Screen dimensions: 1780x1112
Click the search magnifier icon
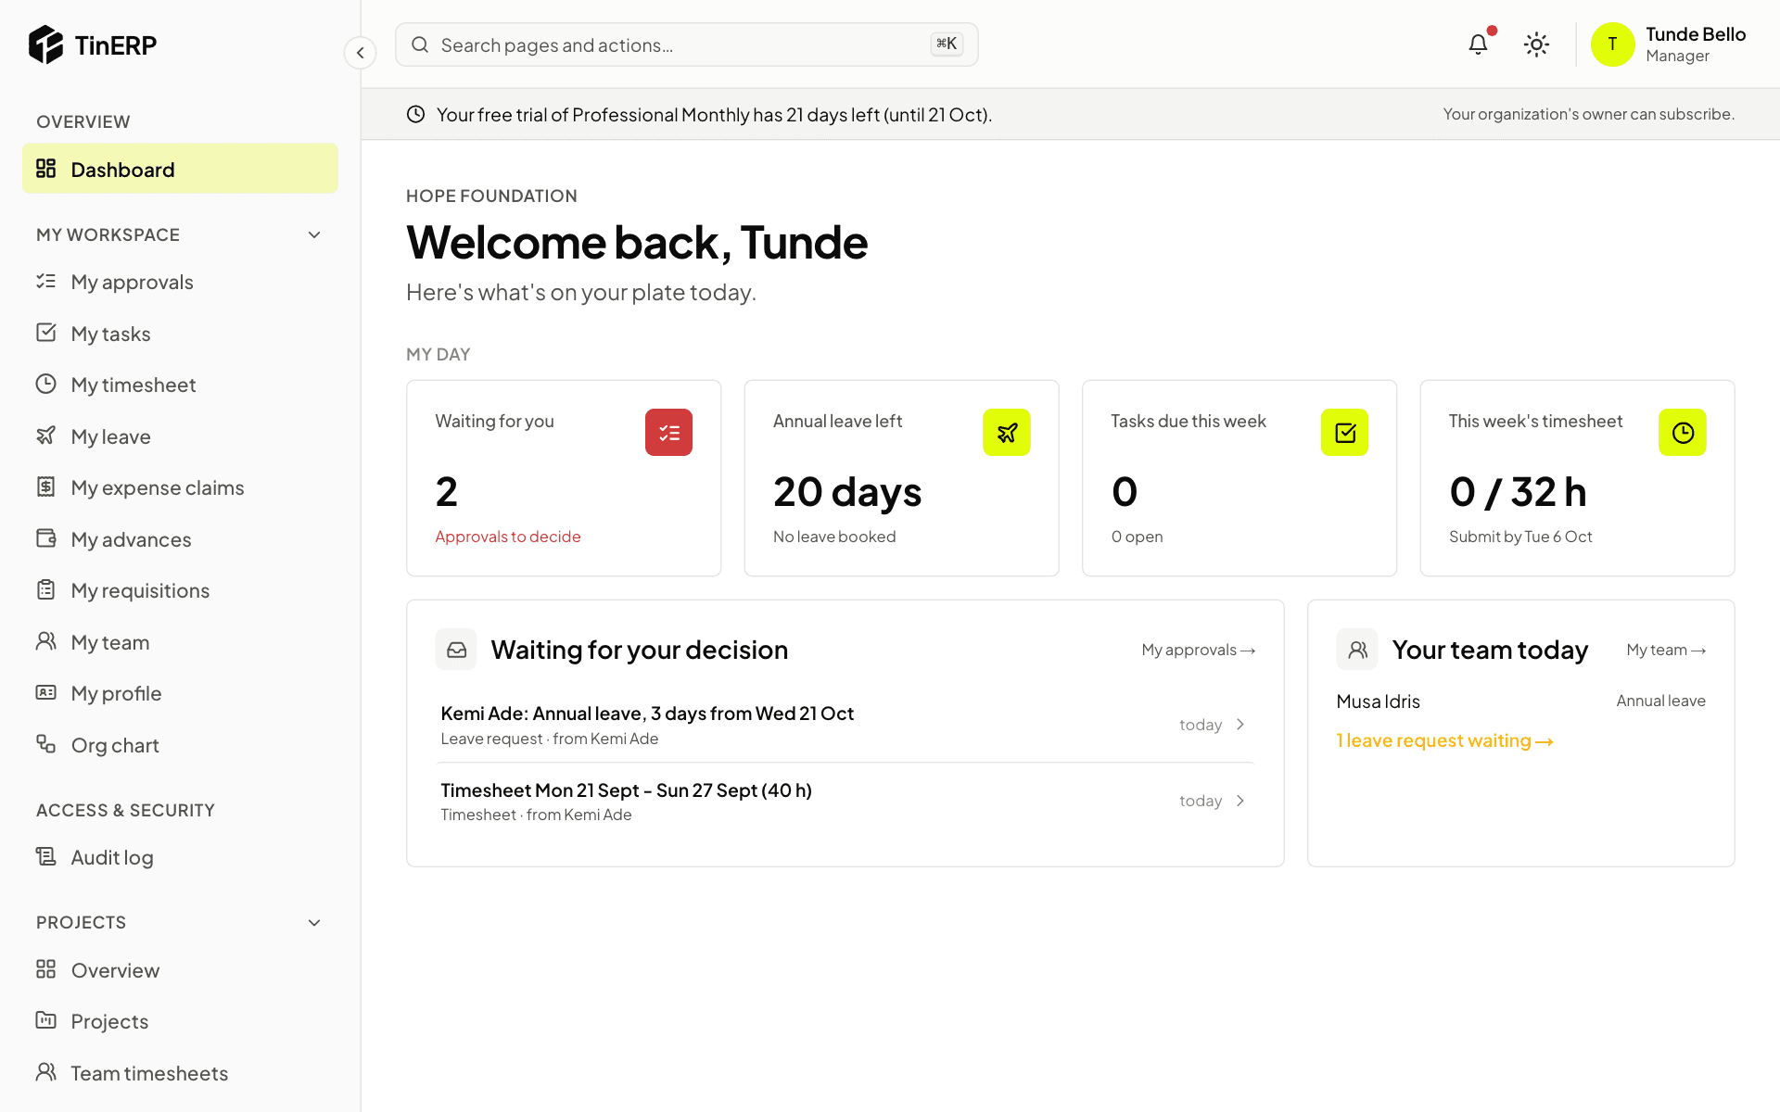point(420,44)
